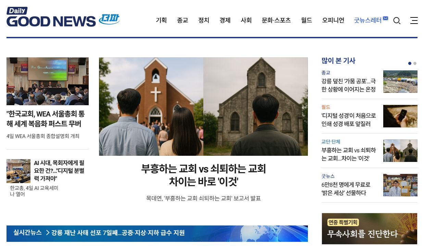Viewport: 424px width, 248px height.
Task: Open the 무속사회를 진단한다 special banner
Action: (369, 229)
